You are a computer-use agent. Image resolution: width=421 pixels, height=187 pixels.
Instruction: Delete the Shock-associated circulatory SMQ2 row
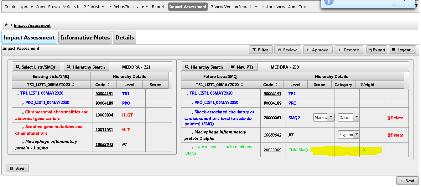click(396, 117)
